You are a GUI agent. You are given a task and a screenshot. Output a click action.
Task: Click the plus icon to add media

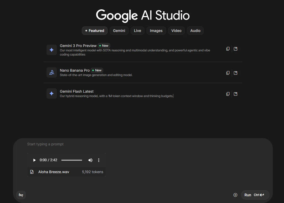click(235, 195)
